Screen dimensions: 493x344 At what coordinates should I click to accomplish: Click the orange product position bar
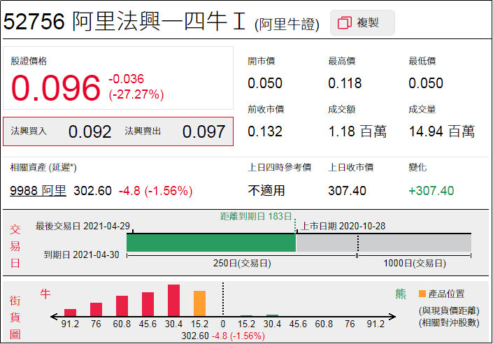tap(199, 303)
